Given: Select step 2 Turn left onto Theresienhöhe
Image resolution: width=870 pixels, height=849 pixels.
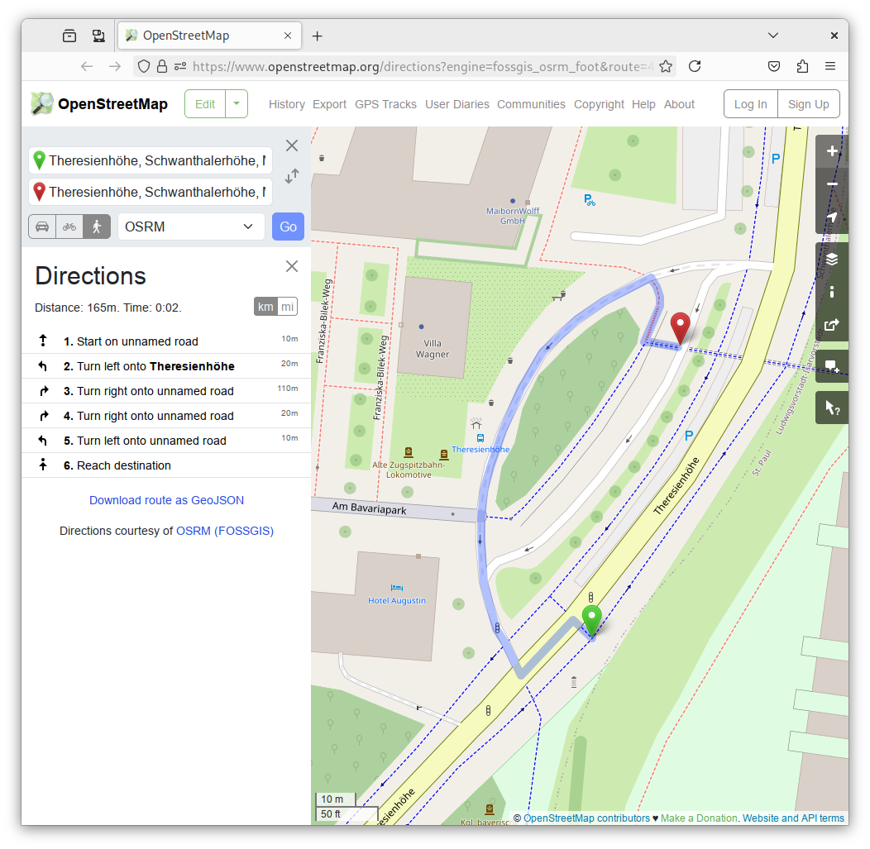Looking at the screenshot, I should tap(155, 366).
